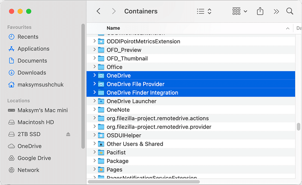Click the Applications sidebar icon
This screenshot has height=185, width=302.
coord(12,49)
